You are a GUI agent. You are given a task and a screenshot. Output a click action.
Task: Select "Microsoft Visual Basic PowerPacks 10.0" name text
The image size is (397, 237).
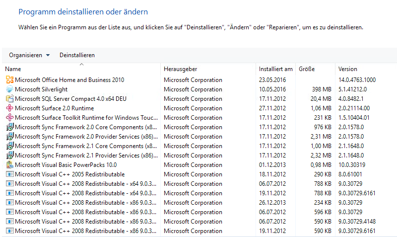tap(66, 165)
